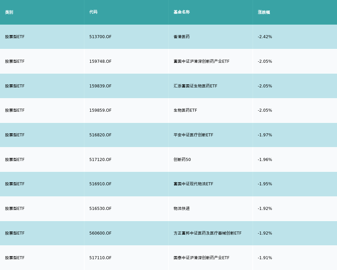The height and width of the screenshot is (270, 337).
Task: Open 国泰中证沪港深创新药产业ETF fund entry
Action: [202, 258]
